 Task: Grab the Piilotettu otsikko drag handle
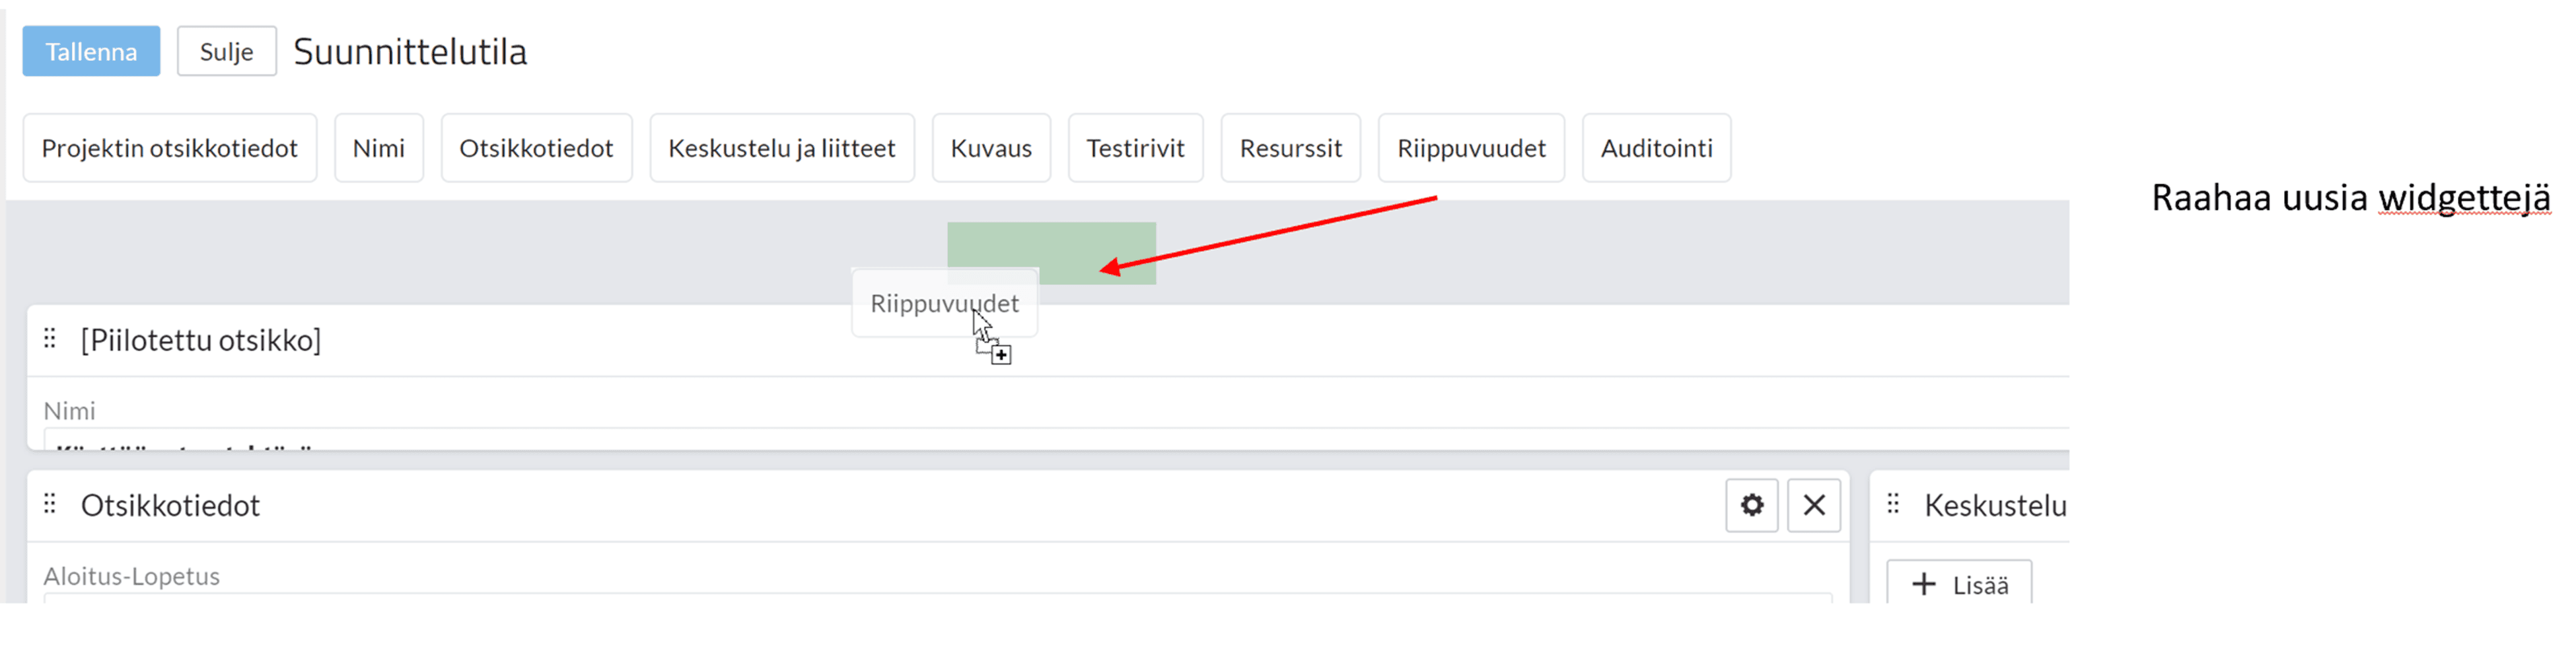click(x=50, y=339)
